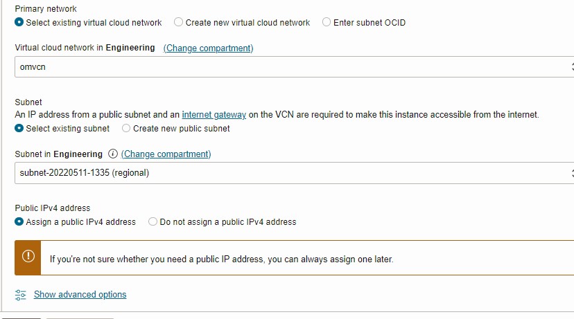The width and height of the screenshot is (574, 319).
Task: Click the public IP address notice text
Action: pyautogui.click(x=221, y=259)
